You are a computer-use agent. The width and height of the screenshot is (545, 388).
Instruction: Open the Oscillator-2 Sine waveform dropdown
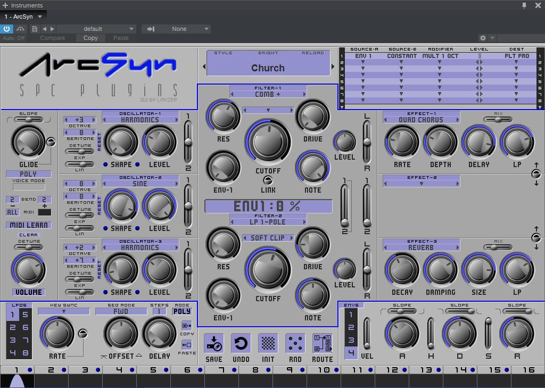pos(140,184)
